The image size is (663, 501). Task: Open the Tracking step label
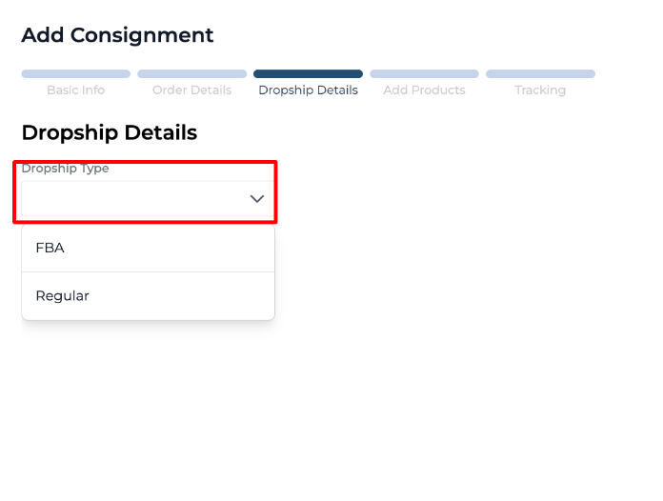[540, 90]
